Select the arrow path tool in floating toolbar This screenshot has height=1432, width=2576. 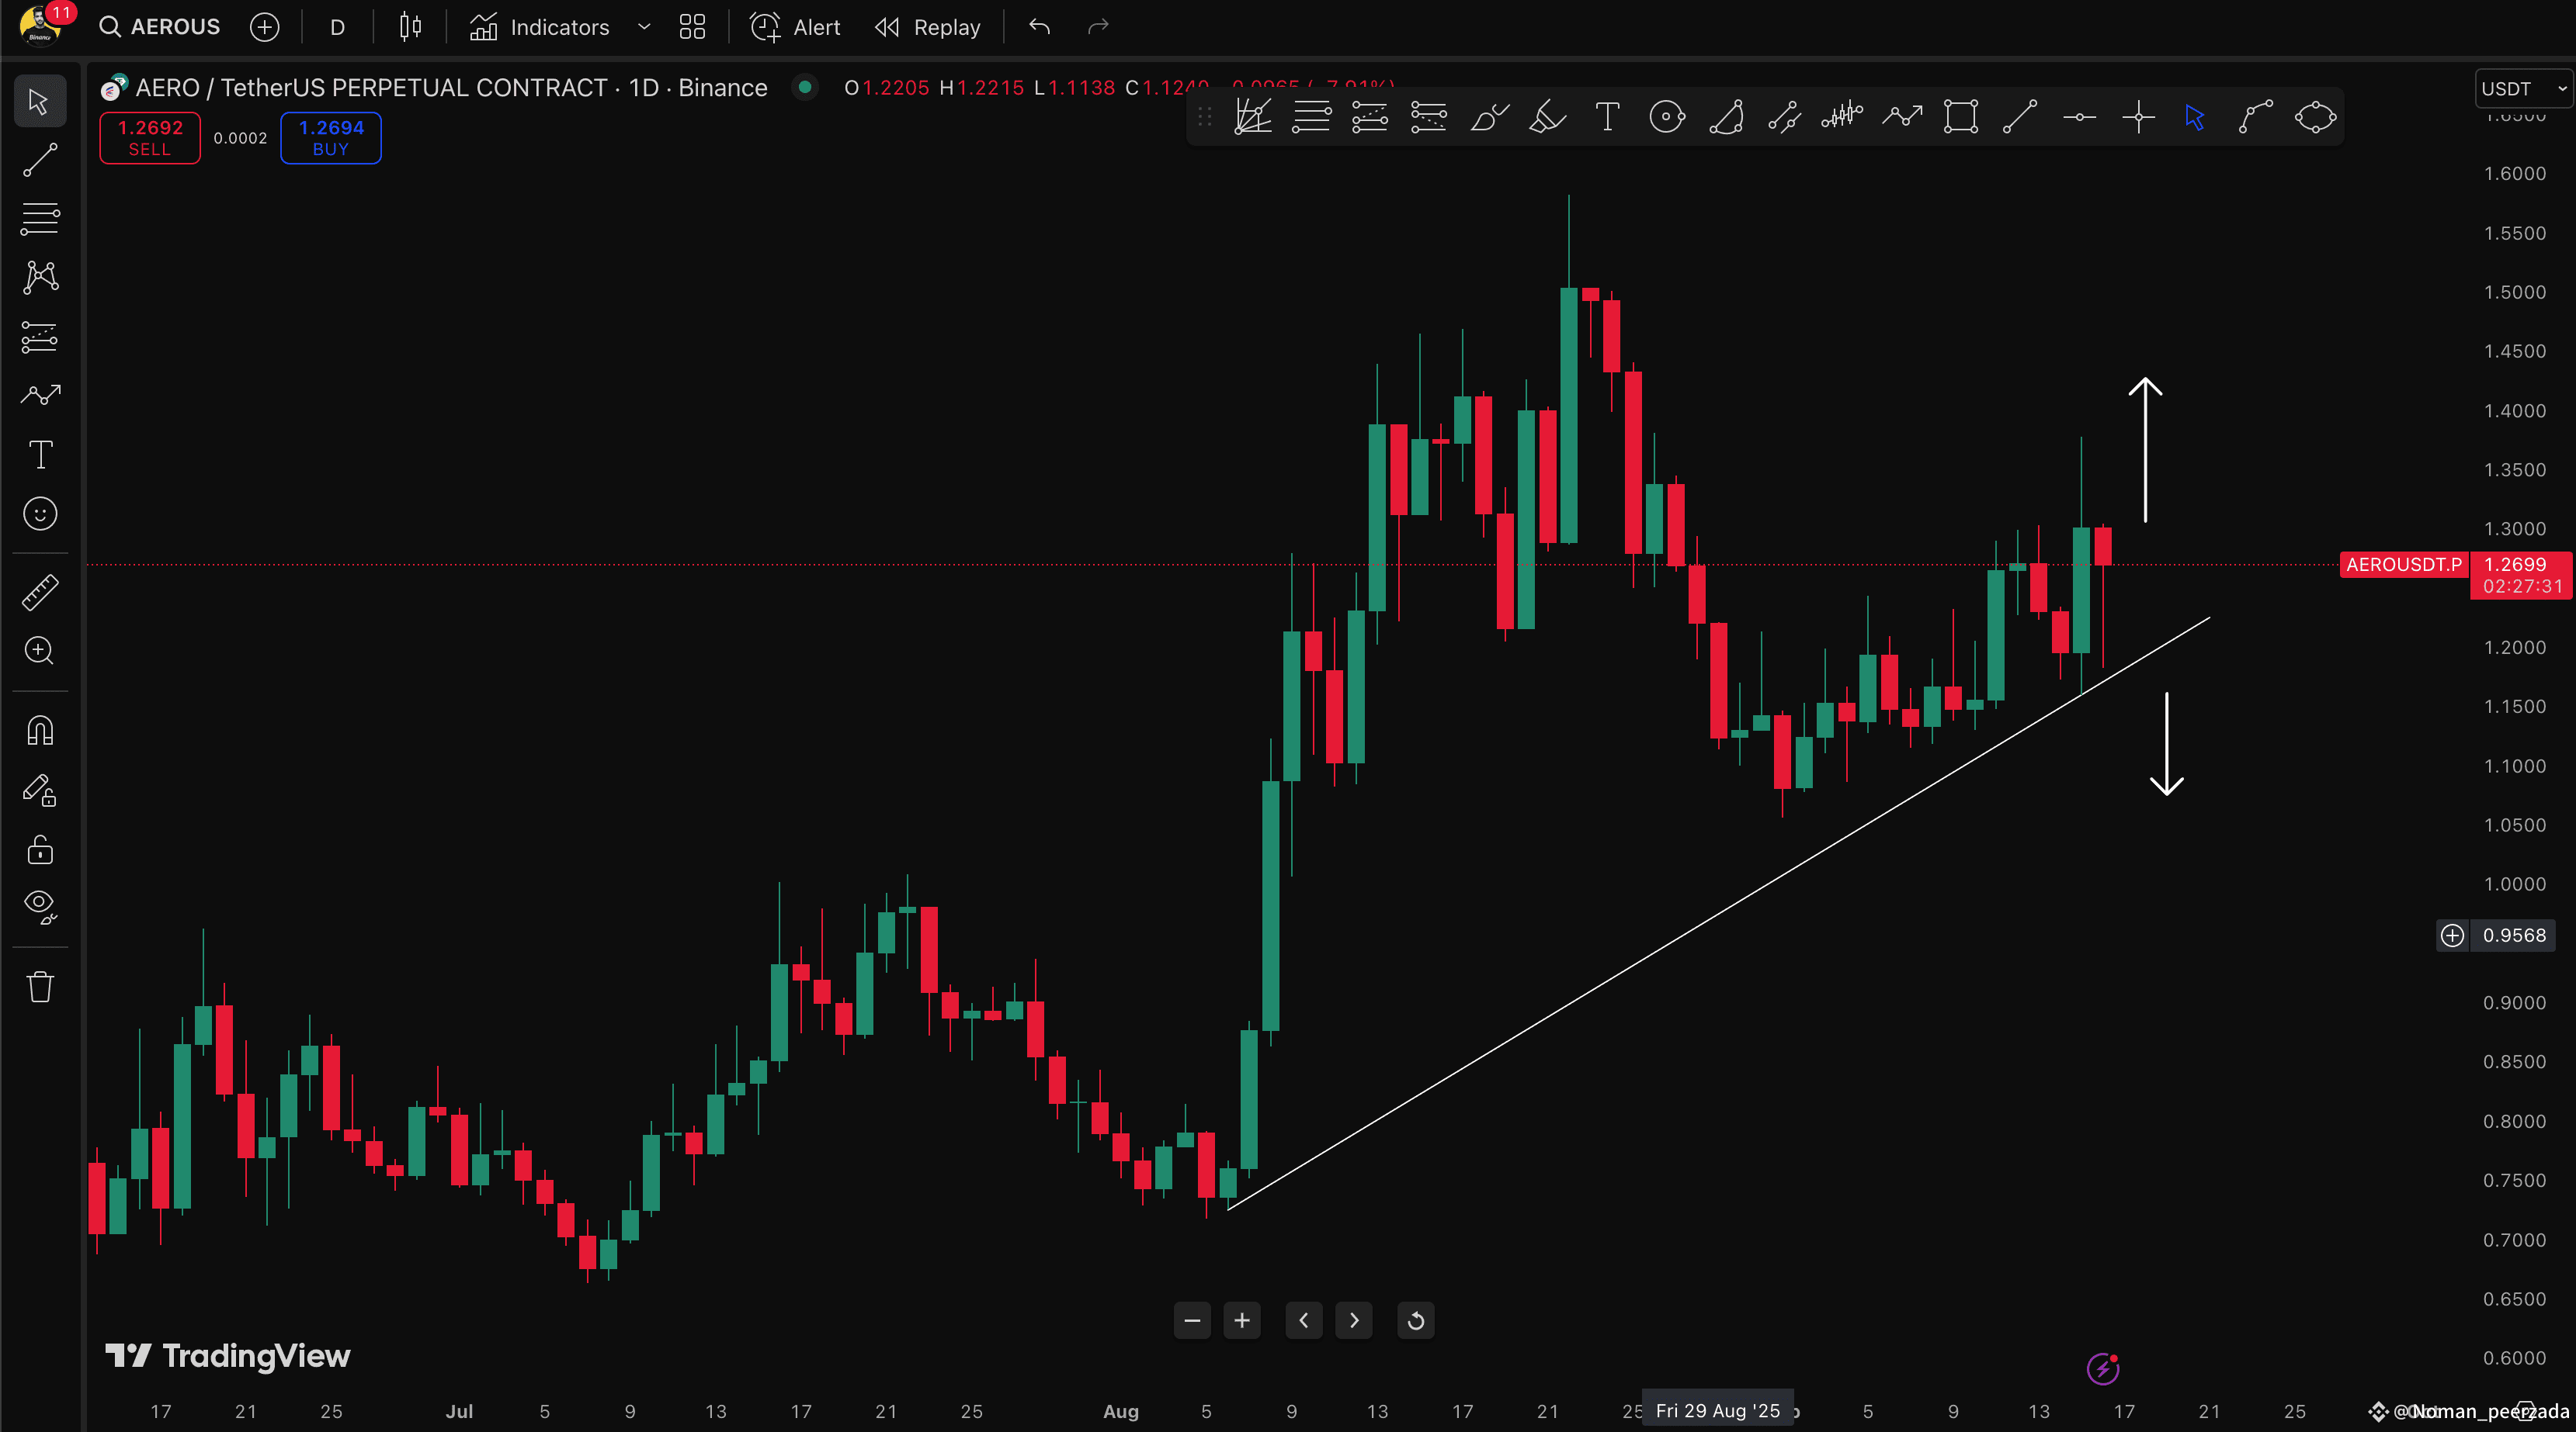(1902, 117)
